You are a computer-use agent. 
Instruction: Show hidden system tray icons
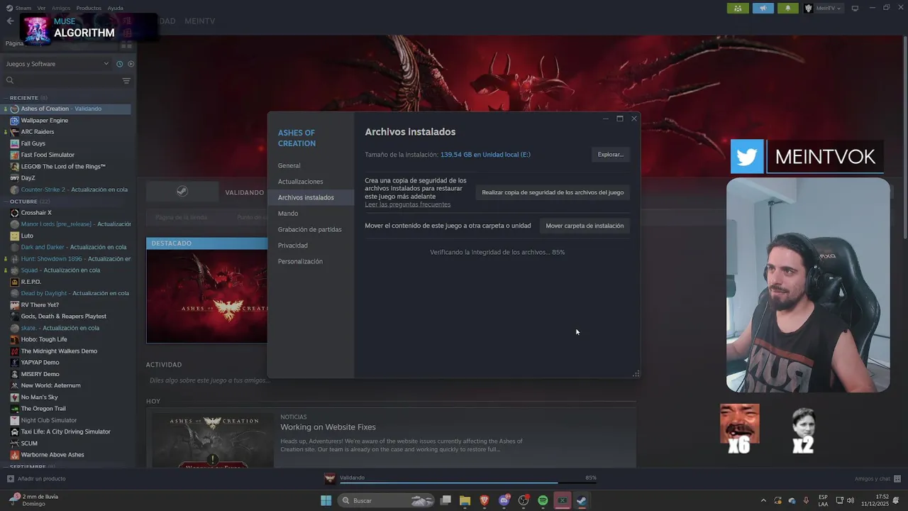point(763,500)
